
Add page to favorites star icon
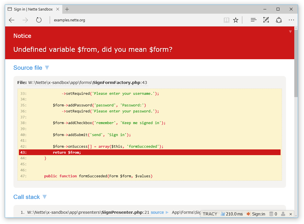(x=236, y=20)
